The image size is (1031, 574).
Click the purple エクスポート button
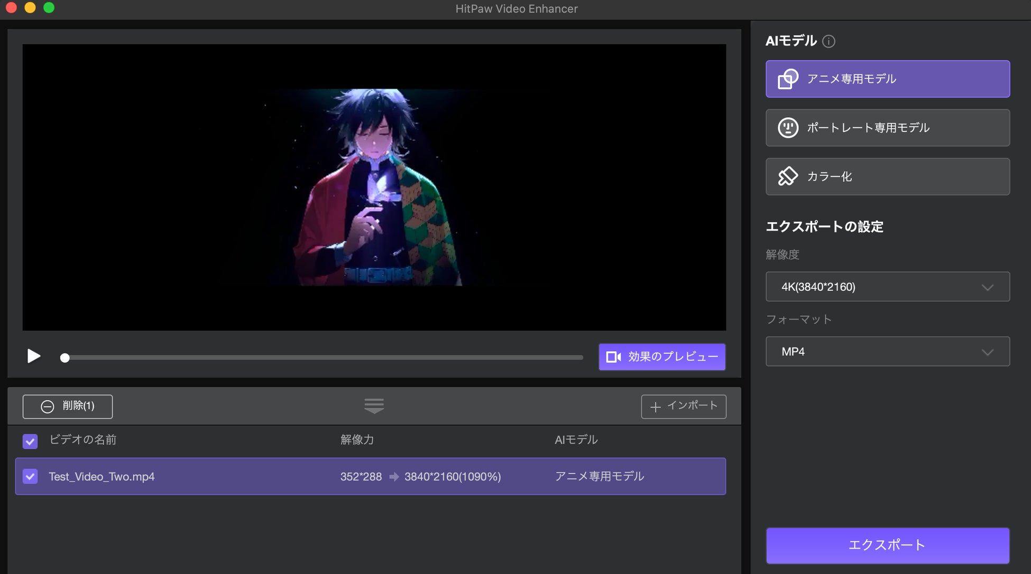887,545
